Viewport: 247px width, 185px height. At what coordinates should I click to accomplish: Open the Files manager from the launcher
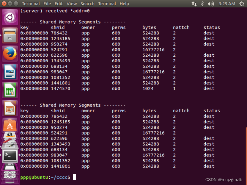tap(10, 35)
